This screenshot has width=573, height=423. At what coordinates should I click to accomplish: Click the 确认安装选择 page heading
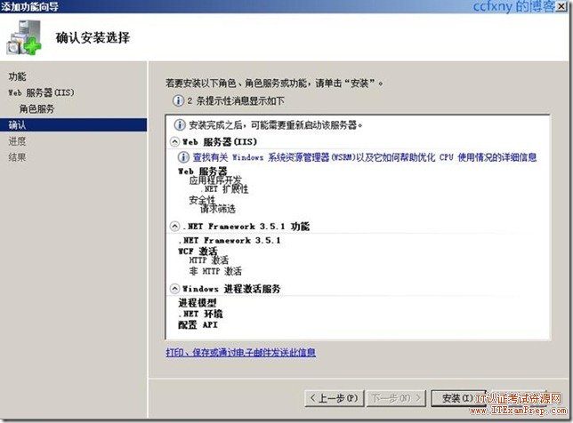click(93, 37)
